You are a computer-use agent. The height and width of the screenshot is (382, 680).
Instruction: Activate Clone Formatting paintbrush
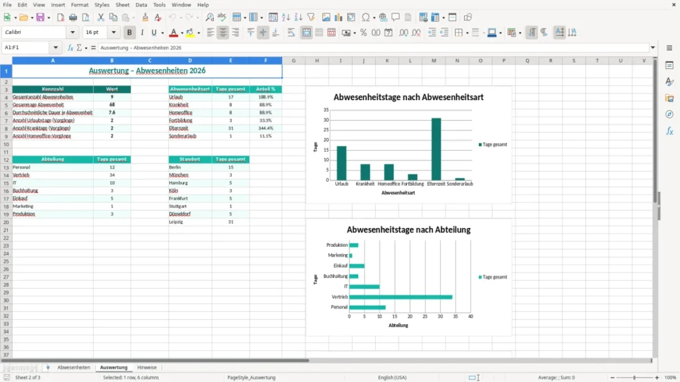pos(145,17)
